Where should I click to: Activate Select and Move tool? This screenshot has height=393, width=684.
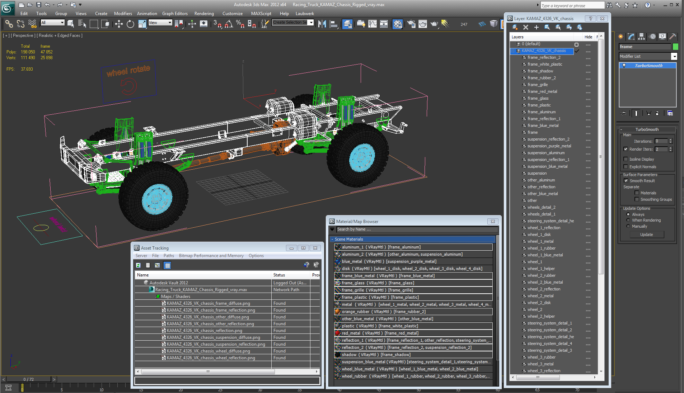point(119,24)
